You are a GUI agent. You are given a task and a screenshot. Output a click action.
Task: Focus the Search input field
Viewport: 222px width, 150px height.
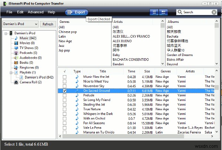point(197,12)
